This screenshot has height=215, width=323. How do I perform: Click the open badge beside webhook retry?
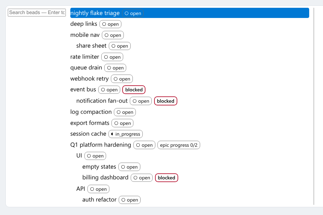[x=122, y=79]
